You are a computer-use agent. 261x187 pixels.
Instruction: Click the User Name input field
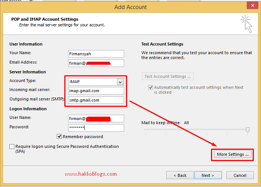click(x=96, y=119)
